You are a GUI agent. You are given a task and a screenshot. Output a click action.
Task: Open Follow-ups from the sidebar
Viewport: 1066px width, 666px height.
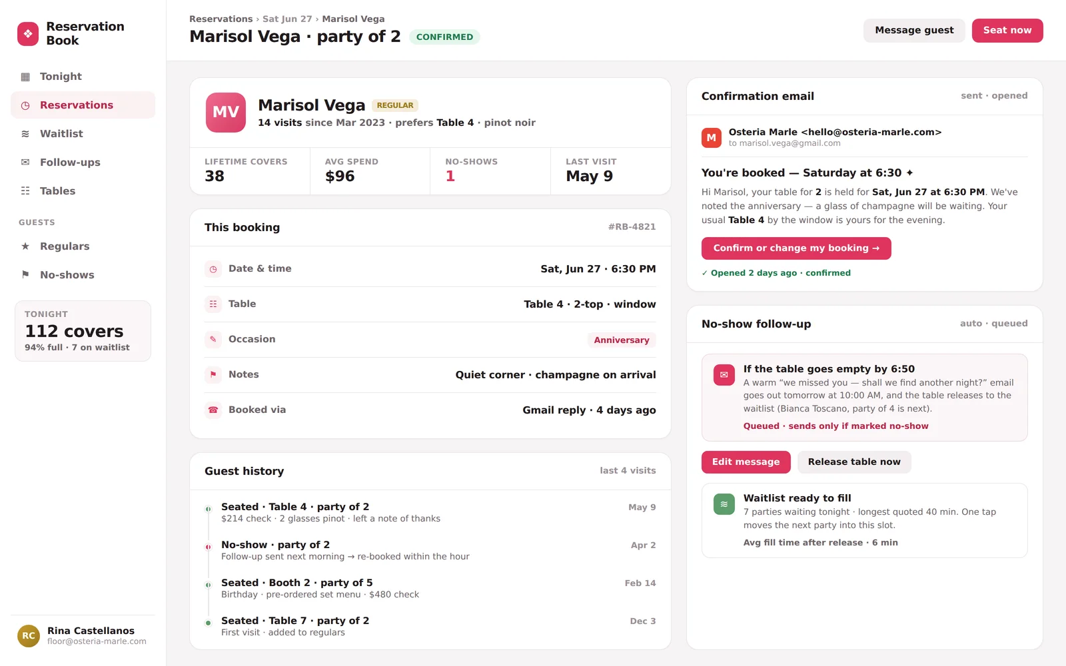click(83, 163)
